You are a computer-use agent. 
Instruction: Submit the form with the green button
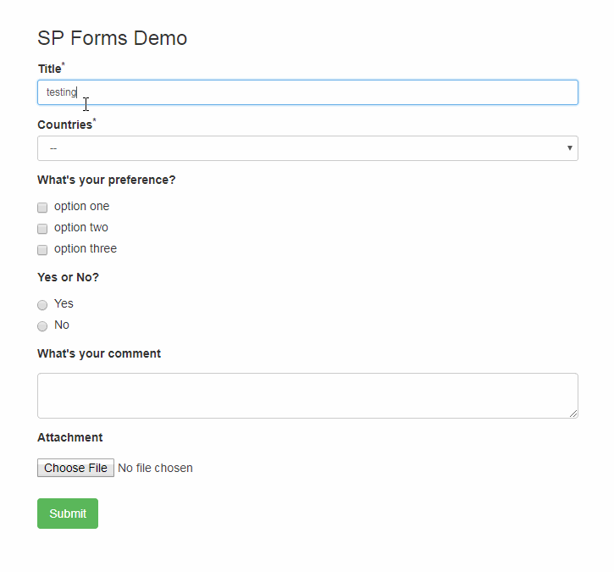pyautogui.click(x=68, y=514)
